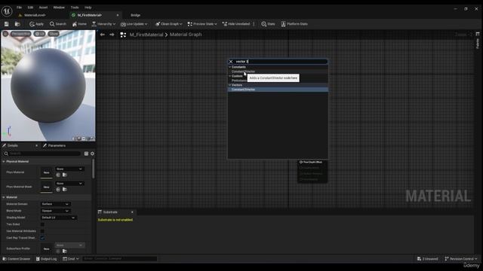The width and height of the screenshot is (483, 271).
Task: Click the Home toolbar button
Action: (x=79, y=24)
